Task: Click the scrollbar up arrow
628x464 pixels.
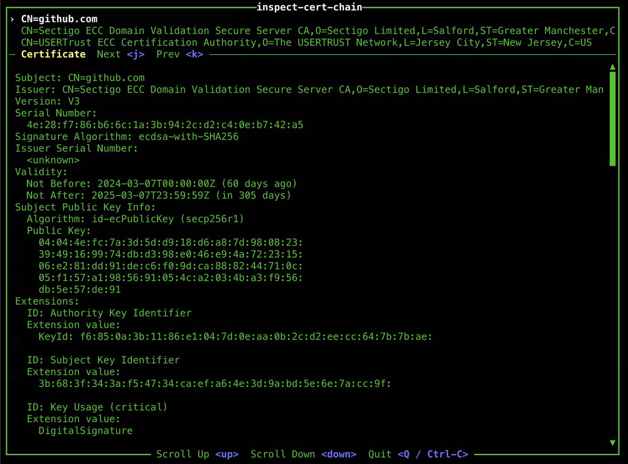Action: pyautogui.click(x=612, y=67)
